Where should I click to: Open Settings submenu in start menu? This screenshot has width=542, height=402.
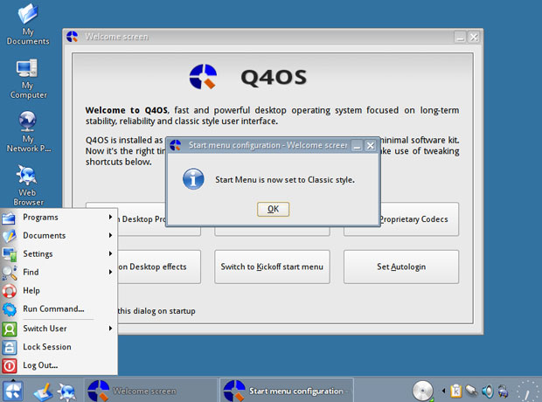(59, 253)
